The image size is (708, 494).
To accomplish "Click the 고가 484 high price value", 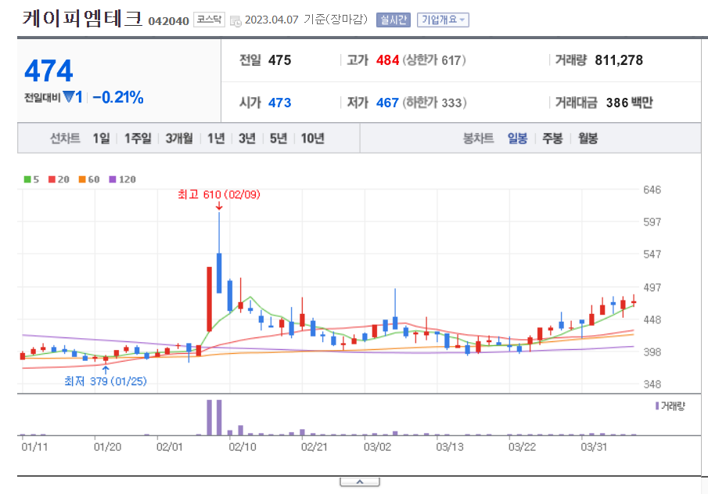I will 387,60.
